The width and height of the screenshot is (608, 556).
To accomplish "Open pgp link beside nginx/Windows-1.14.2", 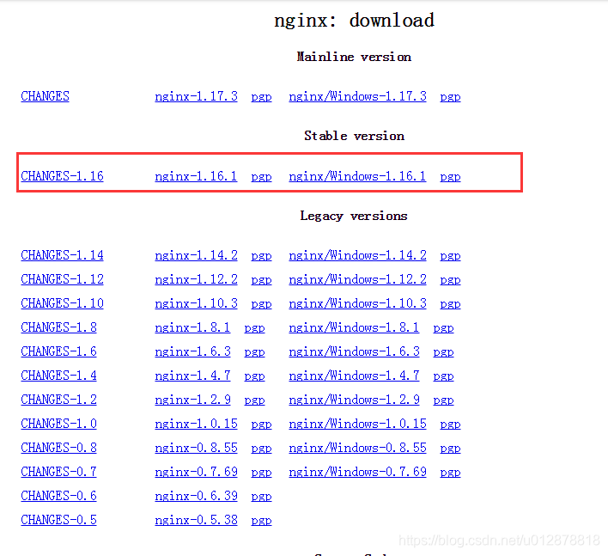I will pyautogui.click(x=450, y=256).
